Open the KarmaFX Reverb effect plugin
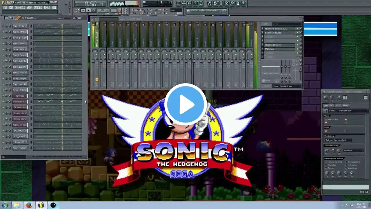This screenshot has height=209, width=371. point(280,33)
